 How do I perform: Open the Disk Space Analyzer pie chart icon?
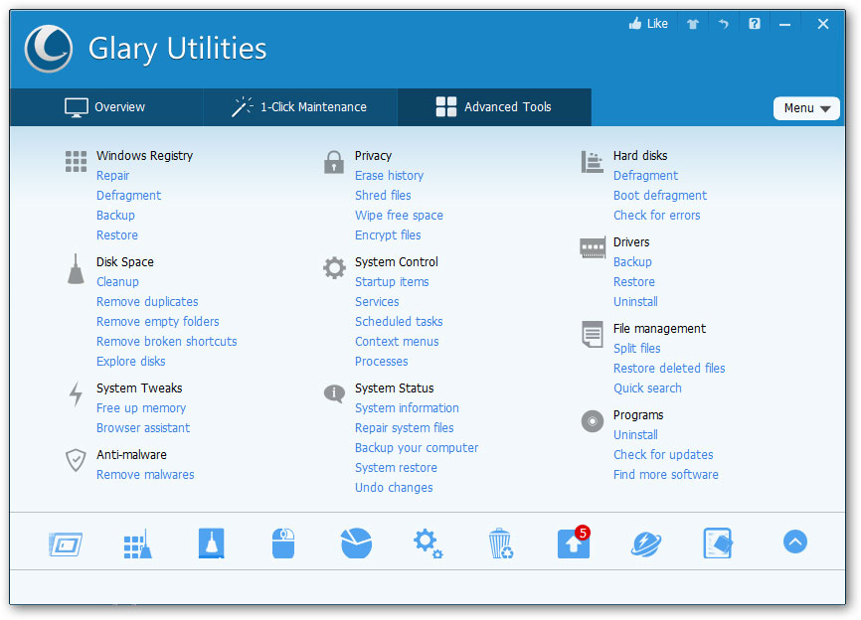point(356,542)
